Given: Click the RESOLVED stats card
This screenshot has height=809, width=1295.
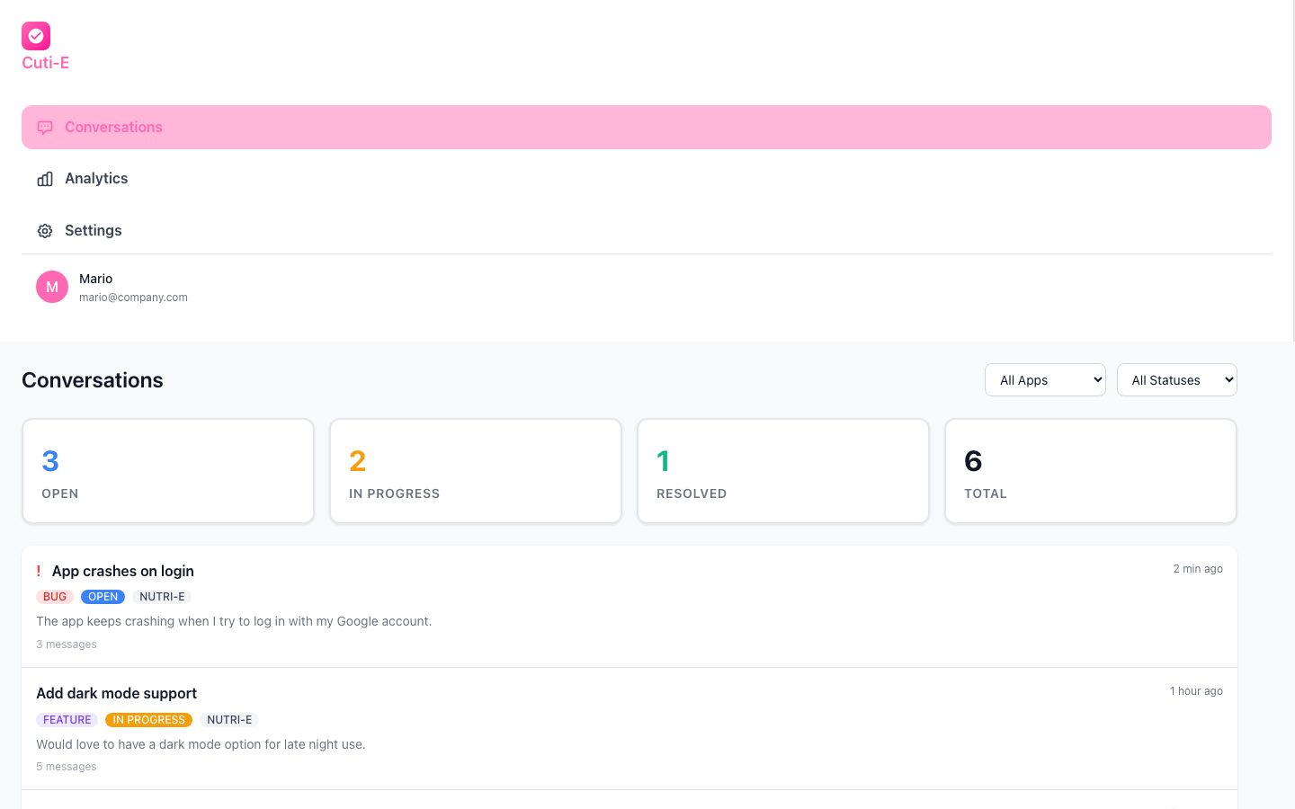Looking at the screenshot, I should click(x=782, y=470).
